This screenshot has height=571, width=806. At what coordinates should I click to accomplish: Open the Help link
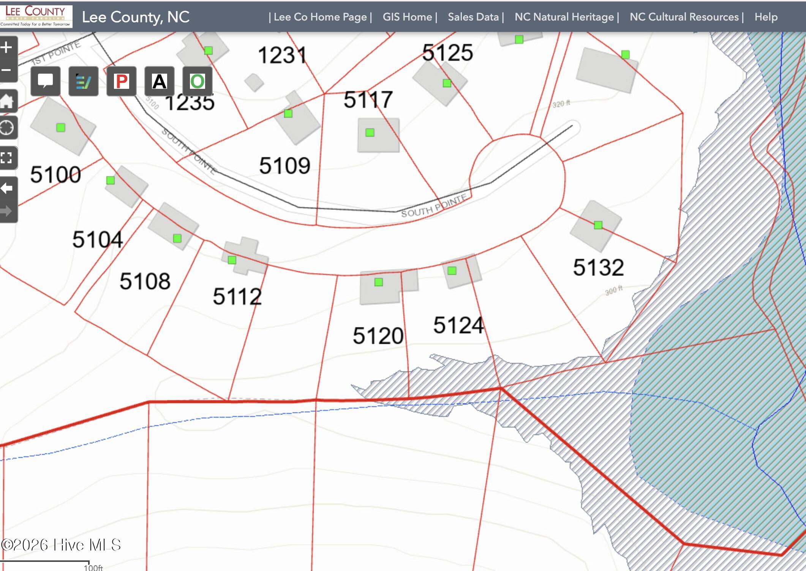766,17
